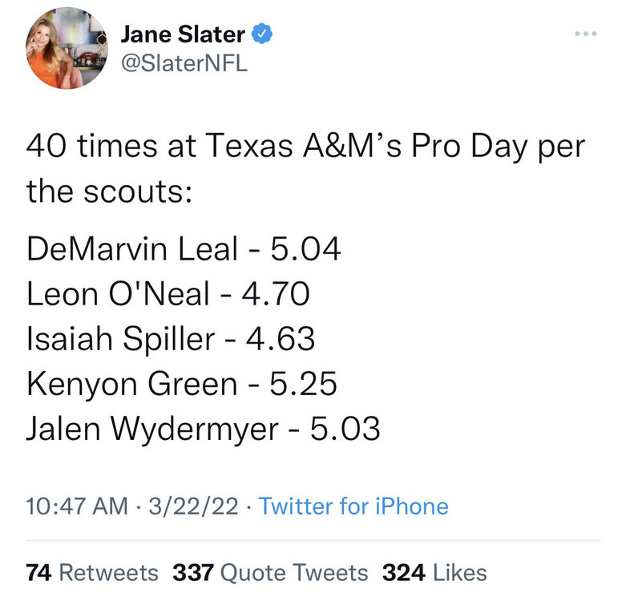
Task: Click the 10:47 AM timestamp
Action: coord(77,506)
